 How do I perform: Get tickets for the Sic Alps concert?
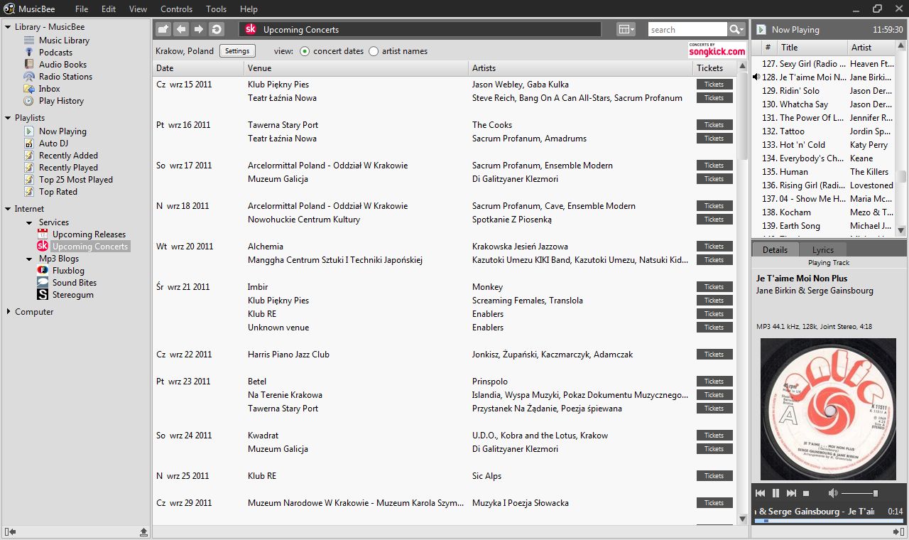[714, 476]
